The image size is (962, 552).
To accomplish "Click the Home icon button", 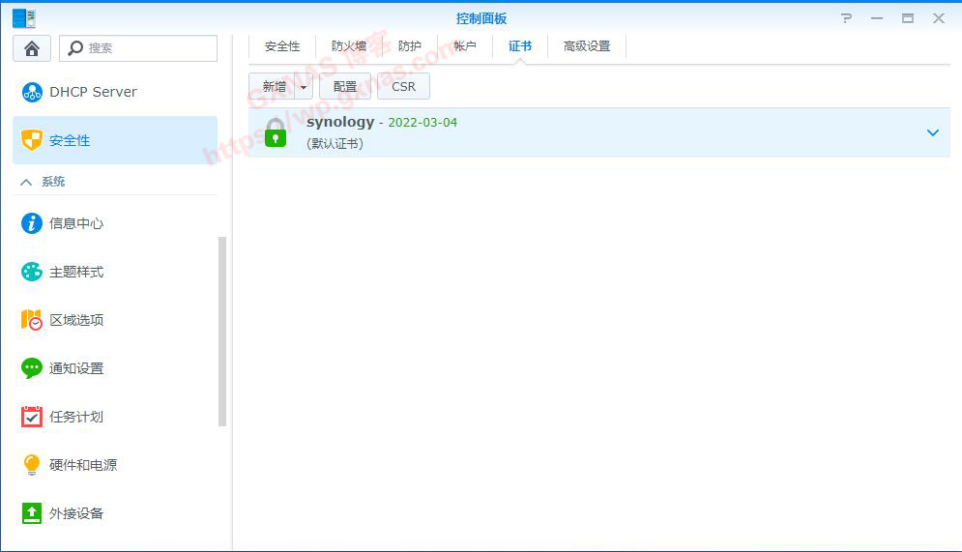I will (32, 48).
